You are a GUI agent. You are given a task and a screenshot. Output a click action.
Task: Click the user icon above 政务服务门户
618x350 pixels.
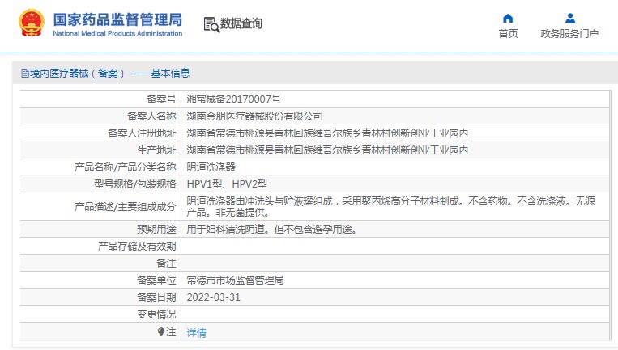(x=570, y=18)
